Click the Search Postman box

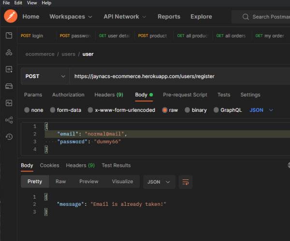tap(261, 17)
